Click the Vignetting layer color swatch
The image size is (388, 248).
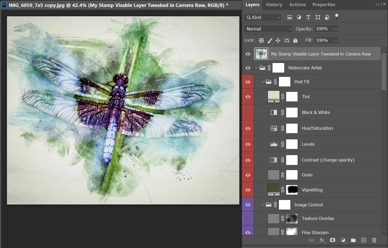click(274, 190)
